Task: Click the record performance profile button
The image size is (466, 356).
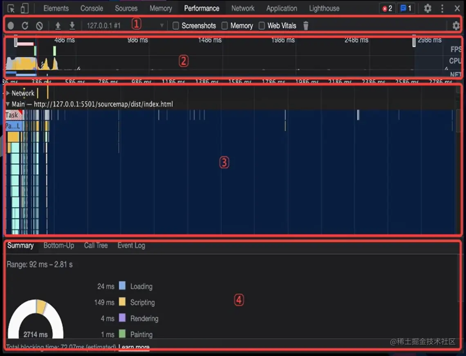Action: pyautogui.click(x=11, y=25)
